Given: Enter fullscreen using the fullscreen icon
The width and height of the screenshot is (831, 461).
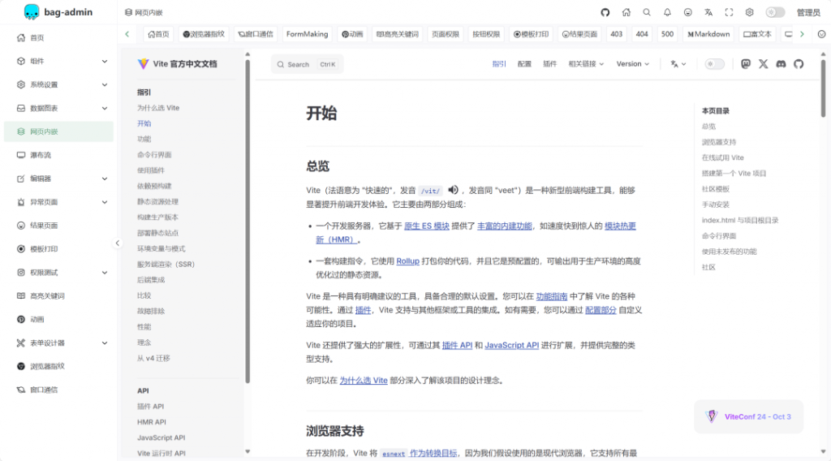Looking at the screenshot, I should (x=730, y=12).
